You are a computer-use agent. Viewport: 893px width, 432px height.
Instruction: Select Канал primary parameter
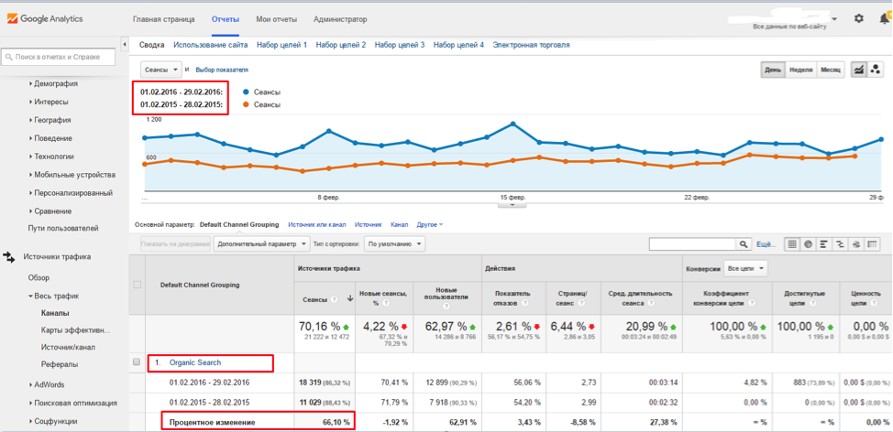pyautogui.click(x=399, y=224)
